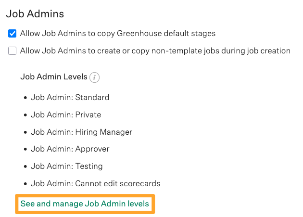Click the bullet before Cannot edit scorecards
This screenshot has height=217, width=303.
[x=25, y=184]
